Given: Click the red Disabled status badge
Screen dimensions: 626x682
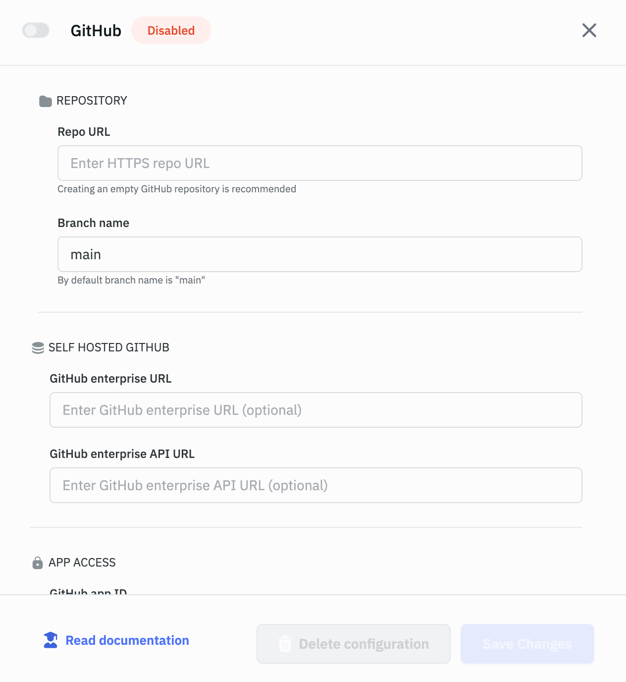Looking at the screenshot, I should [171, 30].
